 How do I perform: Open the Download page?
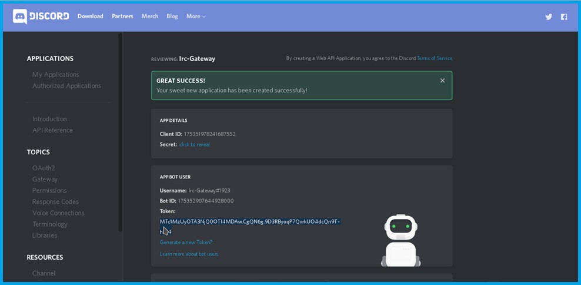point(90,16)
